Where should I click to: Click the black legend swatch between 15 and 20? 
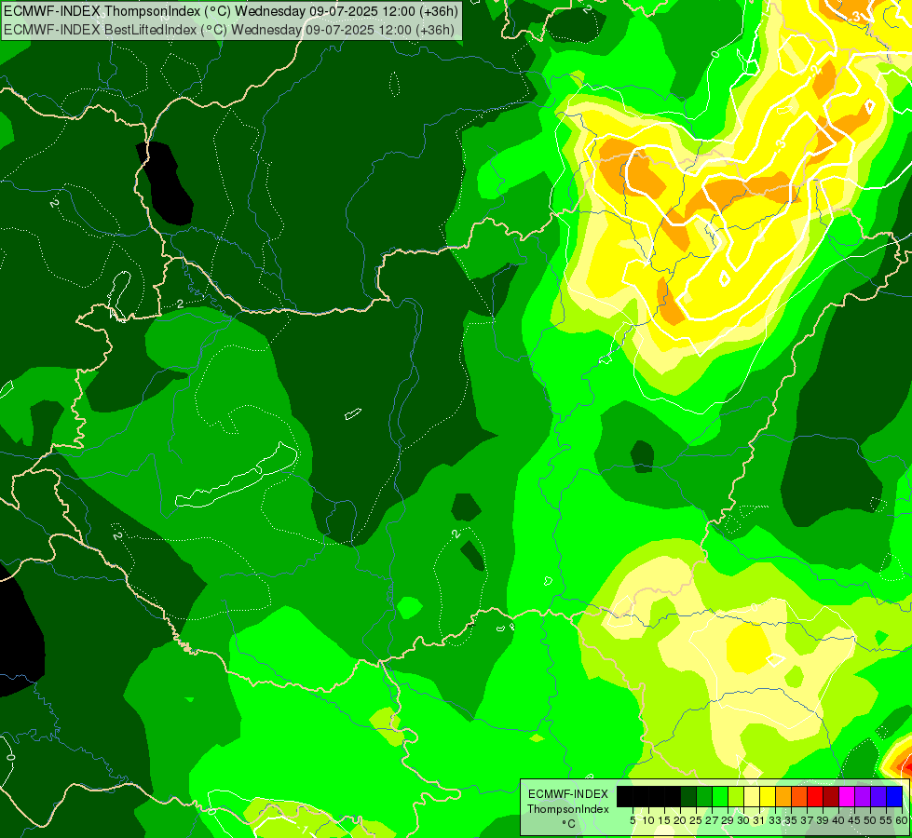(672, 797)
